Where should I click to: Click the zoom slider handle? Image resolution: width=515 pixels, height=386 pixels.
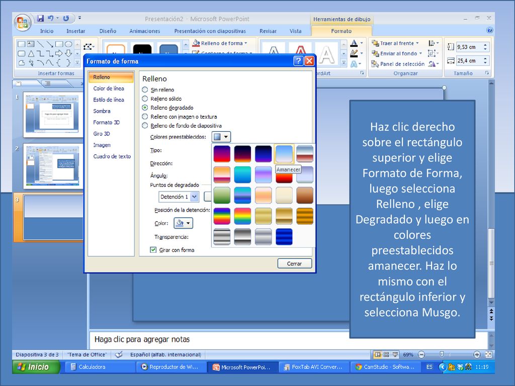click(x=442, y=354)
